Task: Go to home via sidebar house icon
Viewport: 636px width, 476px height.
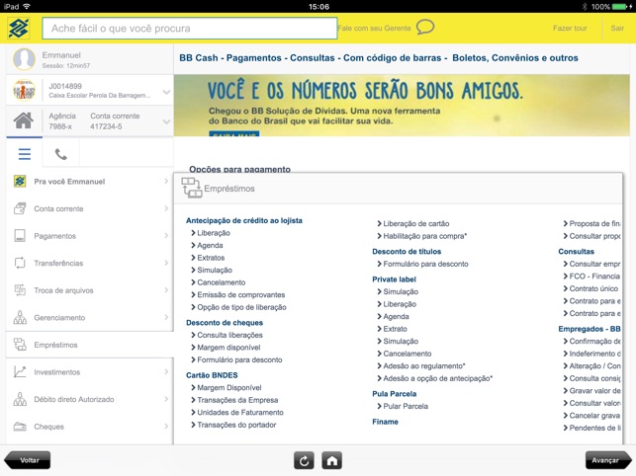Action: (24, 120)
